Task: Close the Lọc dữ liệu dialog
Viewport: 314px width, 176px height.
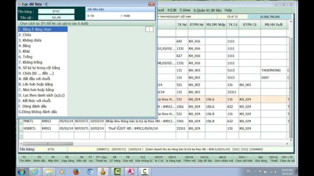Action: point(151,4)
